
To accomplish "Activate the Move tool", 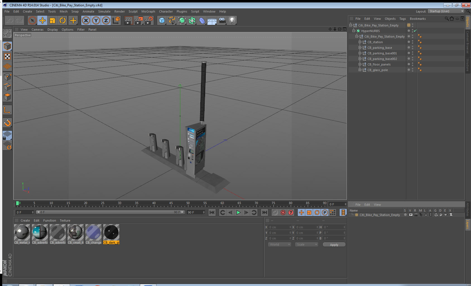I will 42,20.
